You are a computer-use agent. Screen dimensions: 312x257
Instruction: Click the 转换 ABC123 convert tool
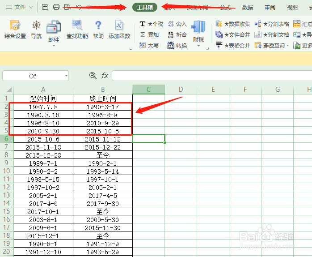177,46
